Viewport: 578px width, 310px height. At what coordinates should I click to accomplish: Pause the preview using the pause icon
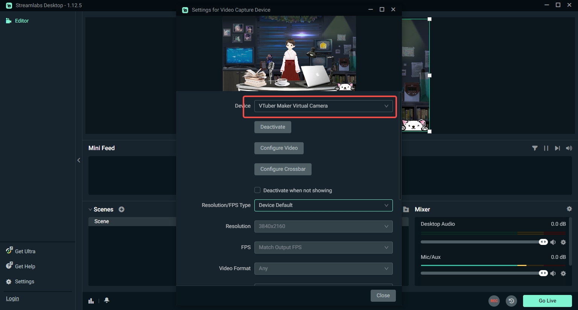tap(546, 148)
